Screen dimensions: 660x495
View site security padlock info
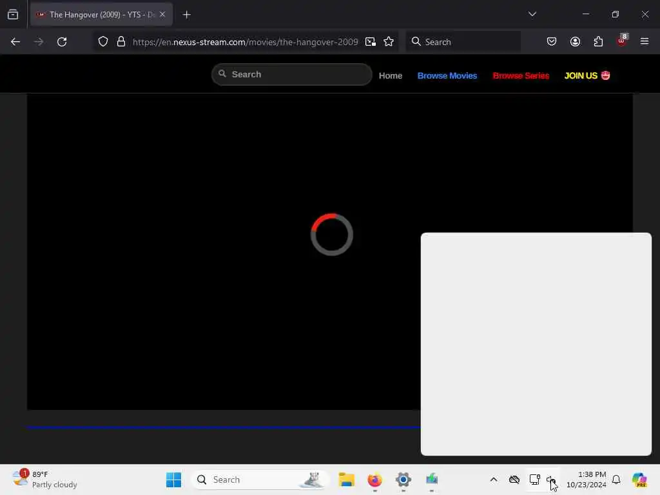(121, 42)
